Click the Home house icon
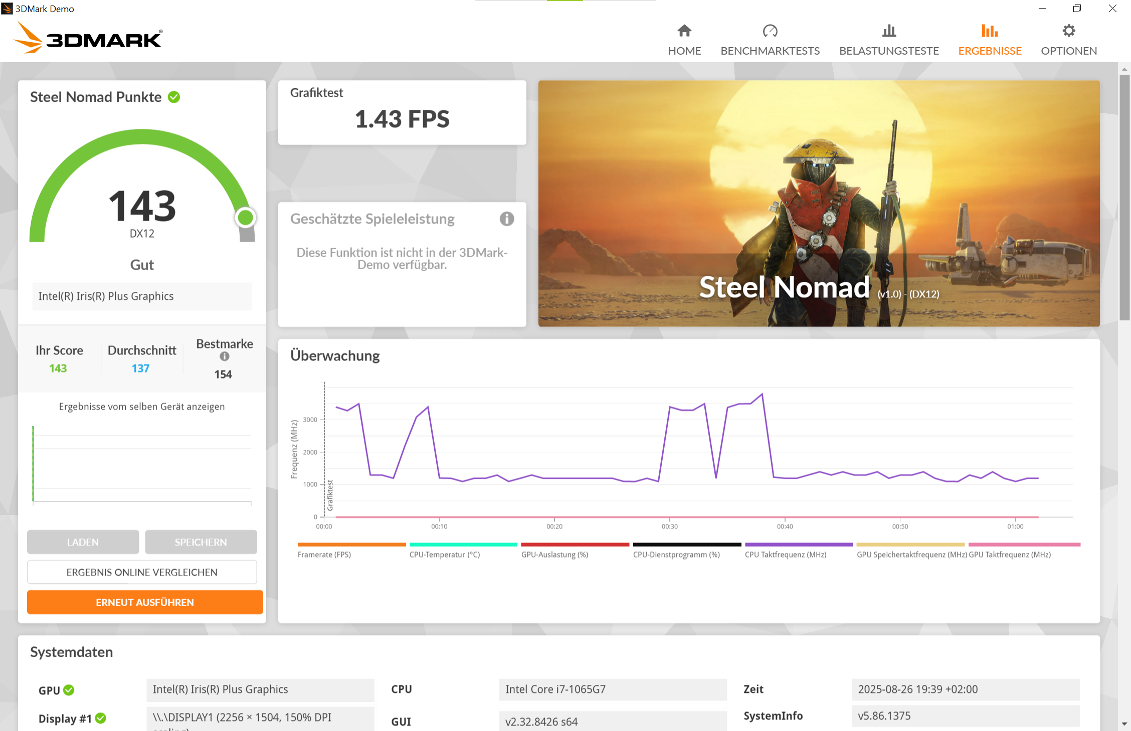This screenshot has width=1131, height=731. [684, 31]
